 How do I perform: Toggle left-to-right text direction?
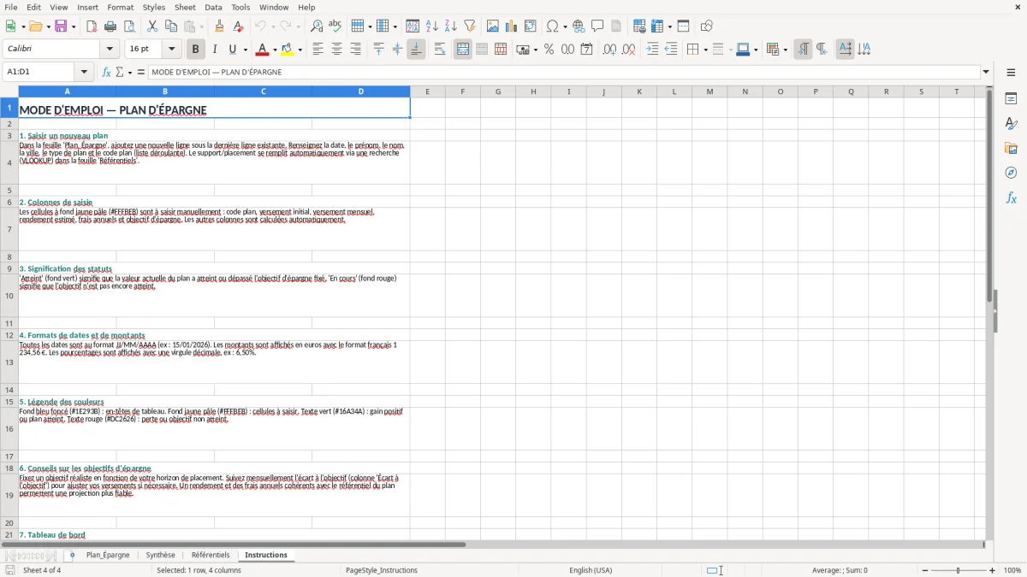pyautogui.click(x=803, y=50)
